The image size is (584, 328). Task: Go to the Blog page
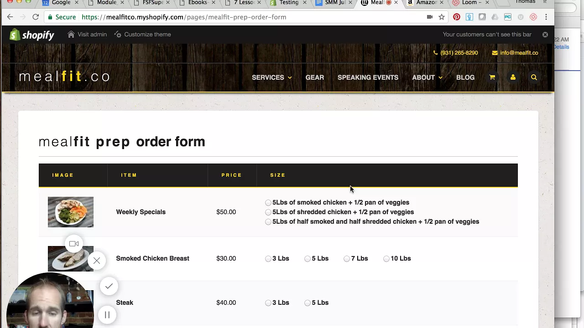point(465,77)
